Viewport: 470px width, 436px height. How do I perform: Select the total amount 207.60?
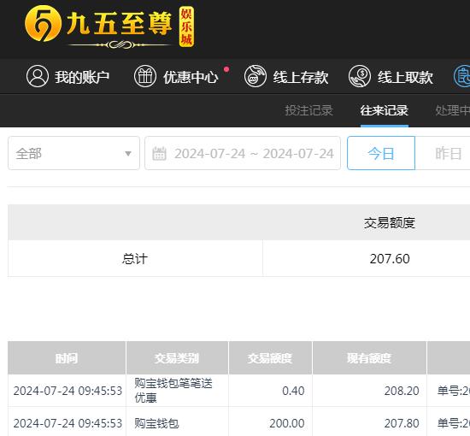(390, 259)
